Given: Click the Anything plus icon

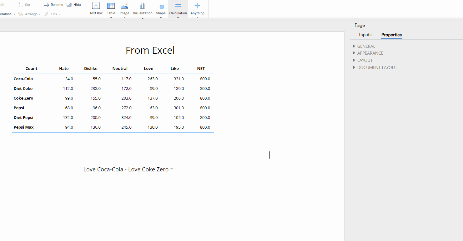Looking at the screenshot, I should 197,6.
